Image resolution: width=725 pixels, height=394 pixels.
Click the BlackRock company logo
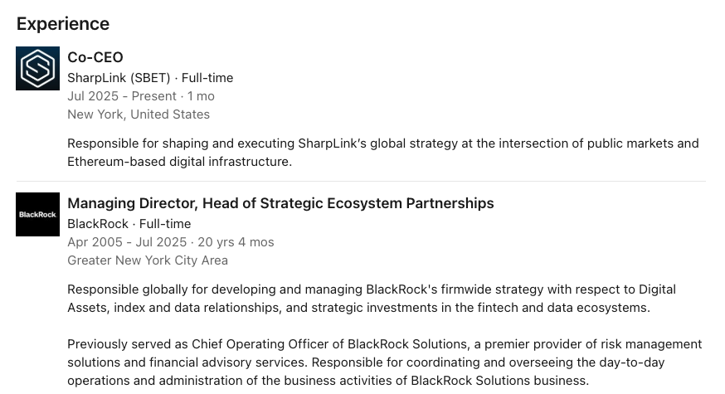click(x=38, y=214)
